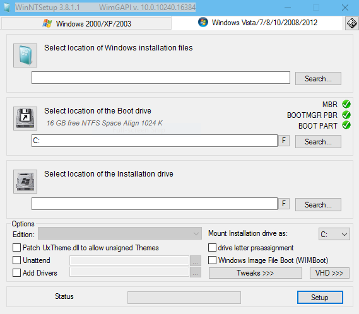This screenshot has height=314, width=359.
Task: Click the Windows installation files path field
Action: pyautogui.click(x=161, y=78)
